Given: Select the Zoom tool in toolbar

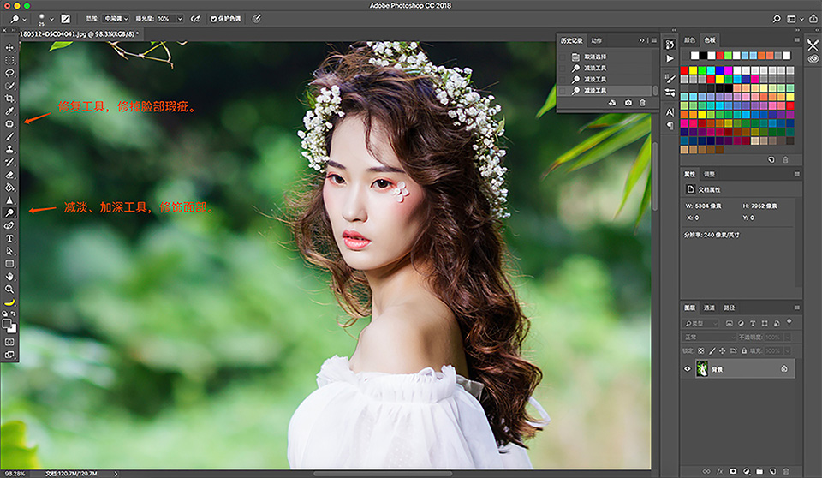Looking at the screenshot, I should coord(9,289).
